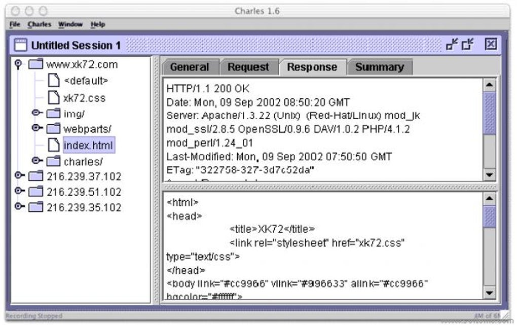Switch to the General tab
This screenshot has height=325, width=517.
tap(190, 67)
